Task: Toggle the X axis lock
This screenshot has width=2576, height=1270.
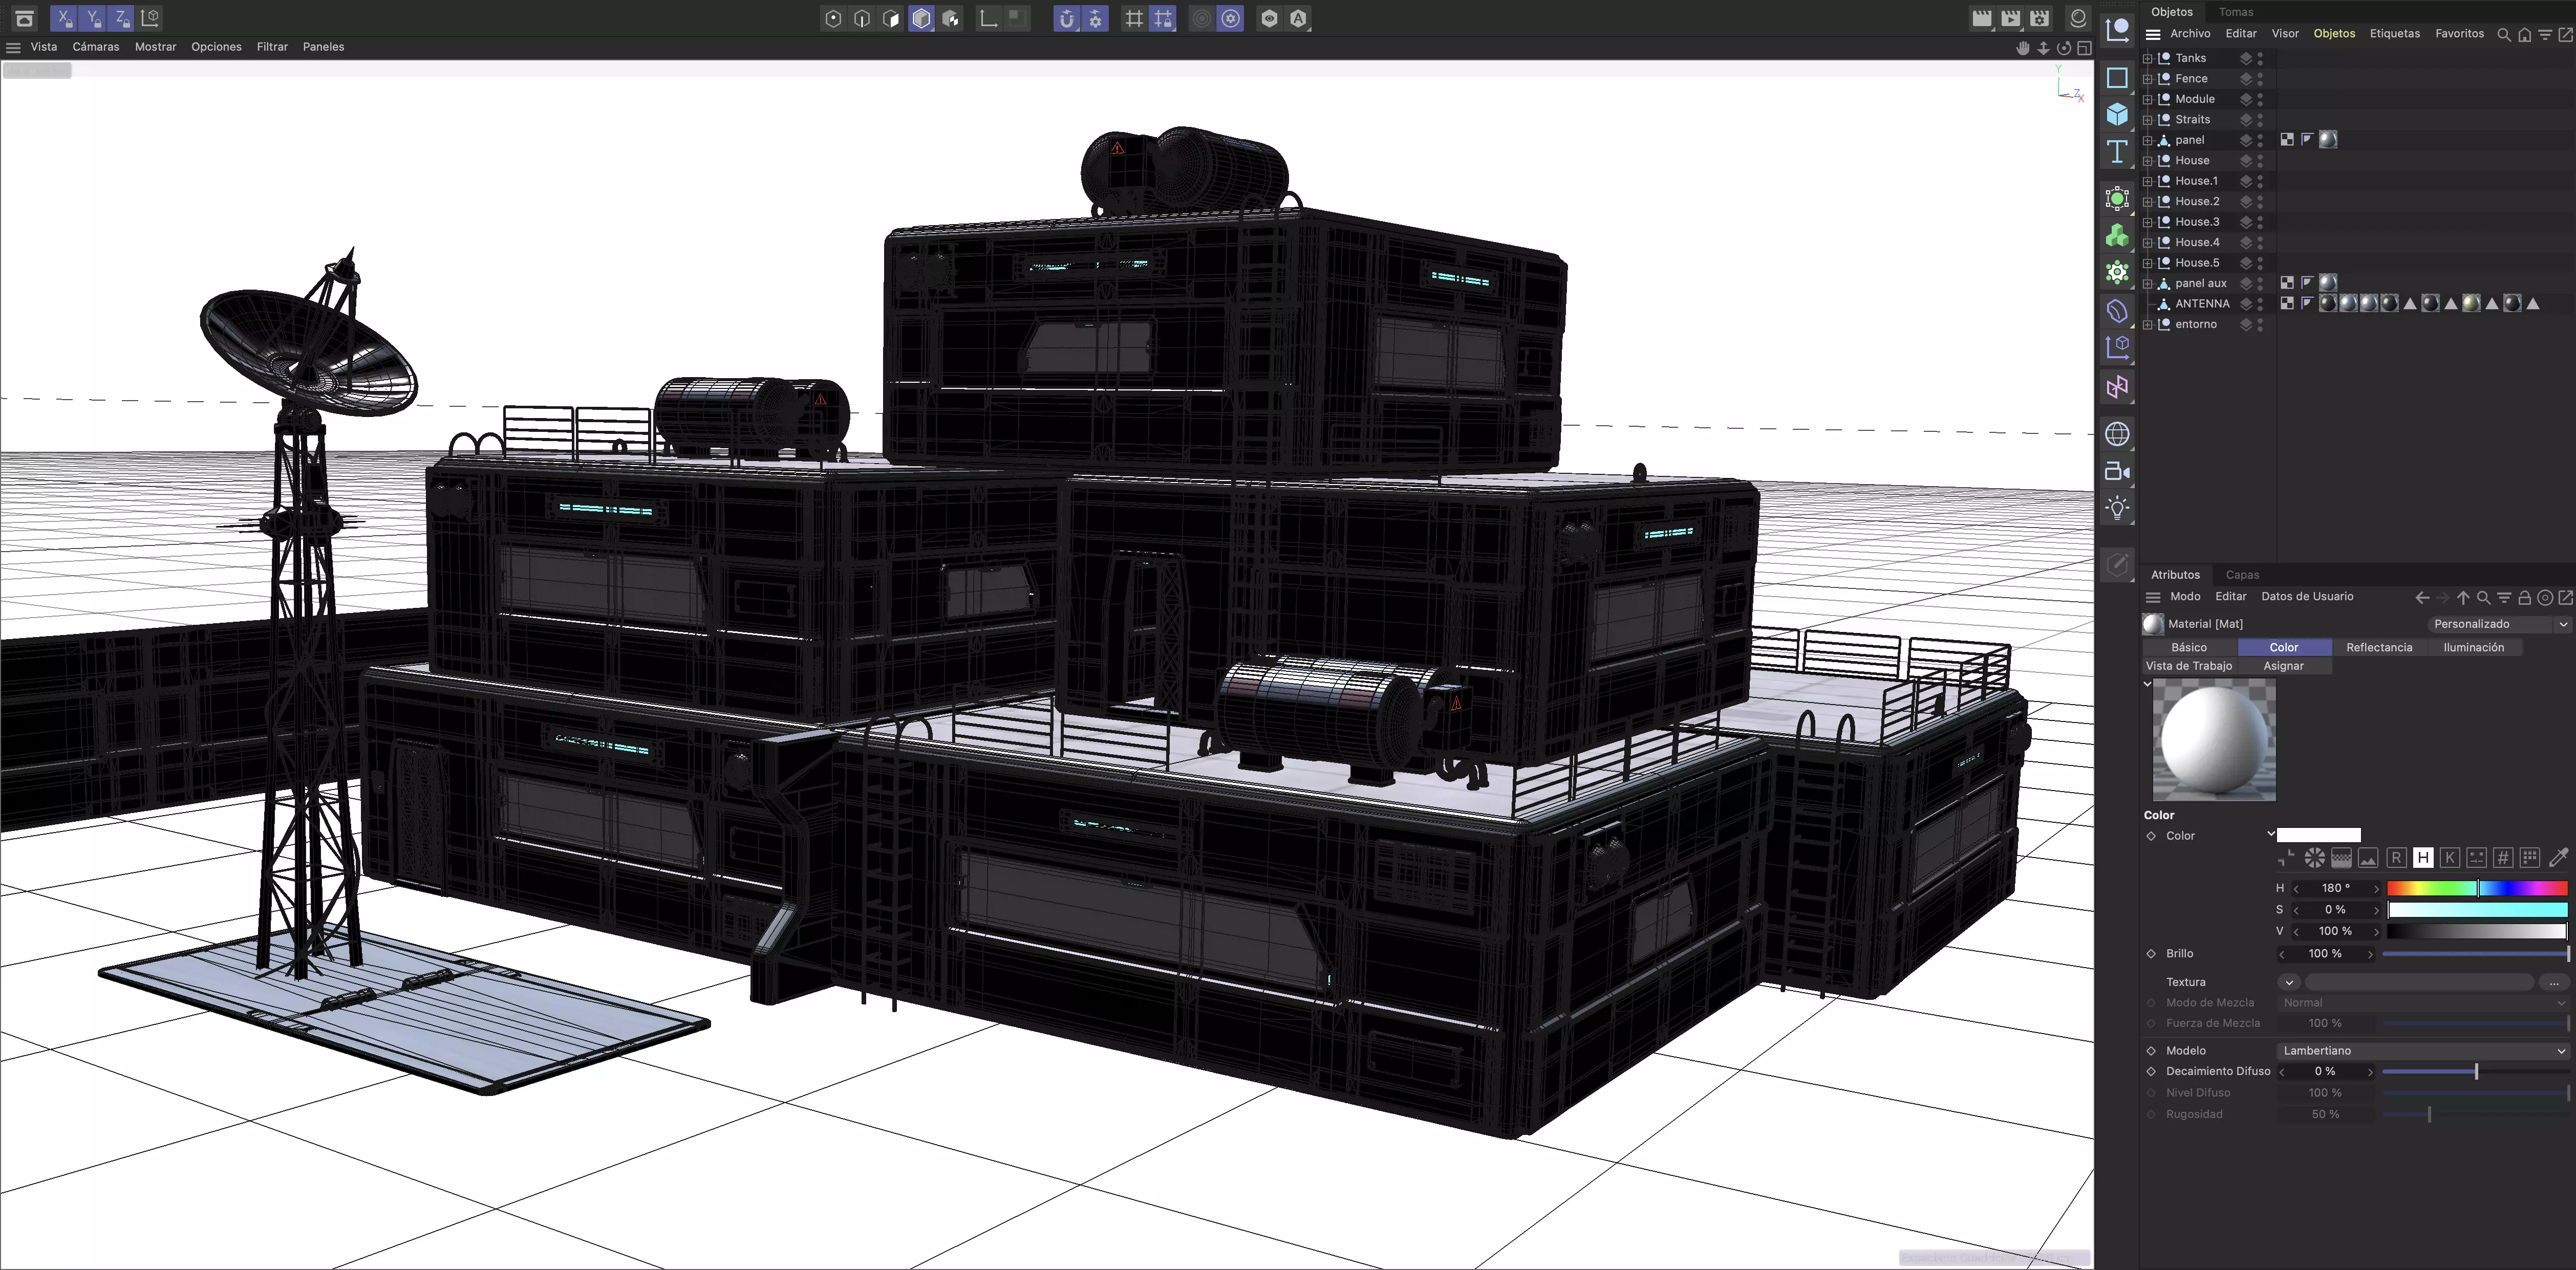Action: click(64, 18)
